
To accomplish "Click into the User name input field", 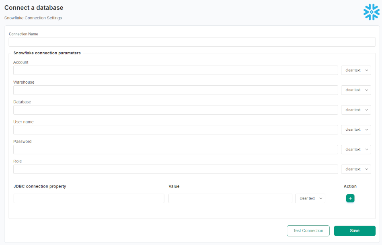I will (x=176, y=130).
